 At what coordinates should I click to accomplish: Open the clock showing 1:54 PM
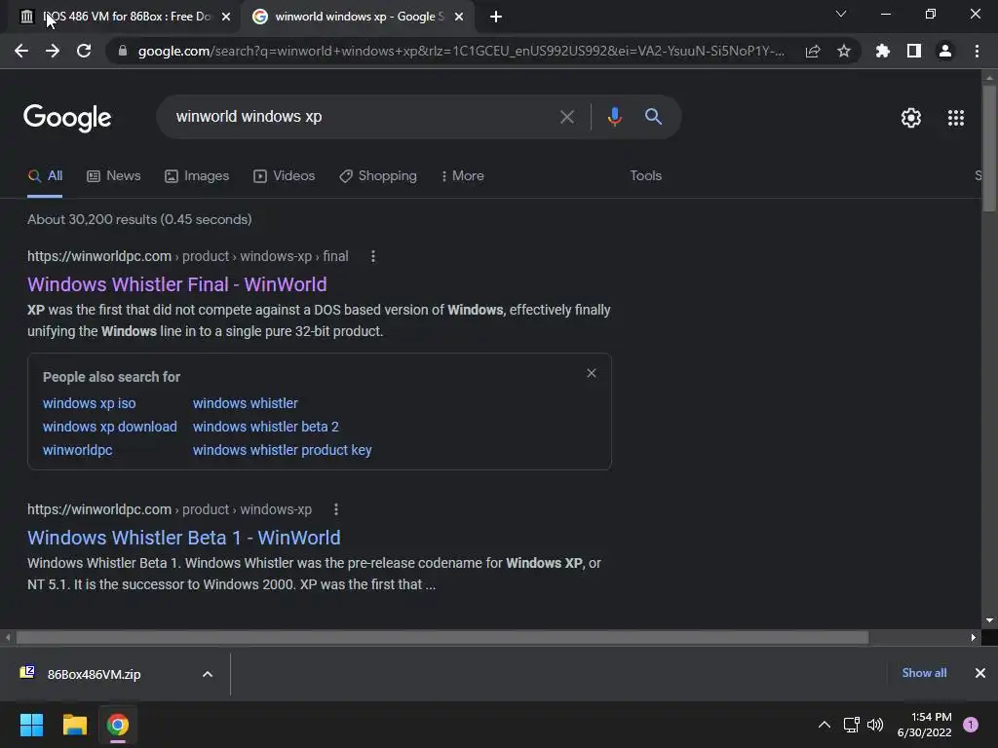(x=924, y=725)
